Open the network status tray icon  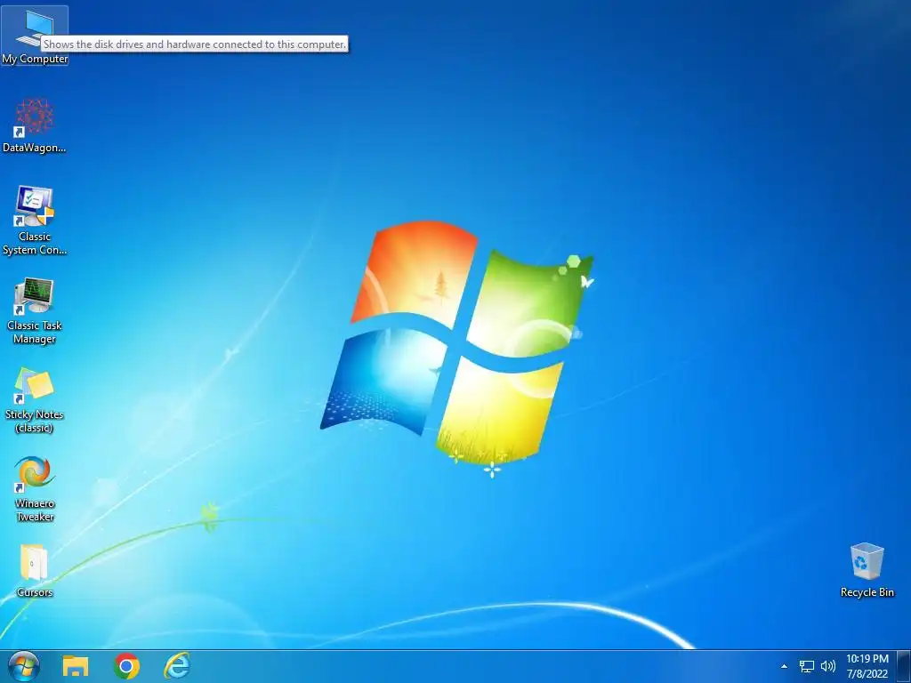click(806, 666)
